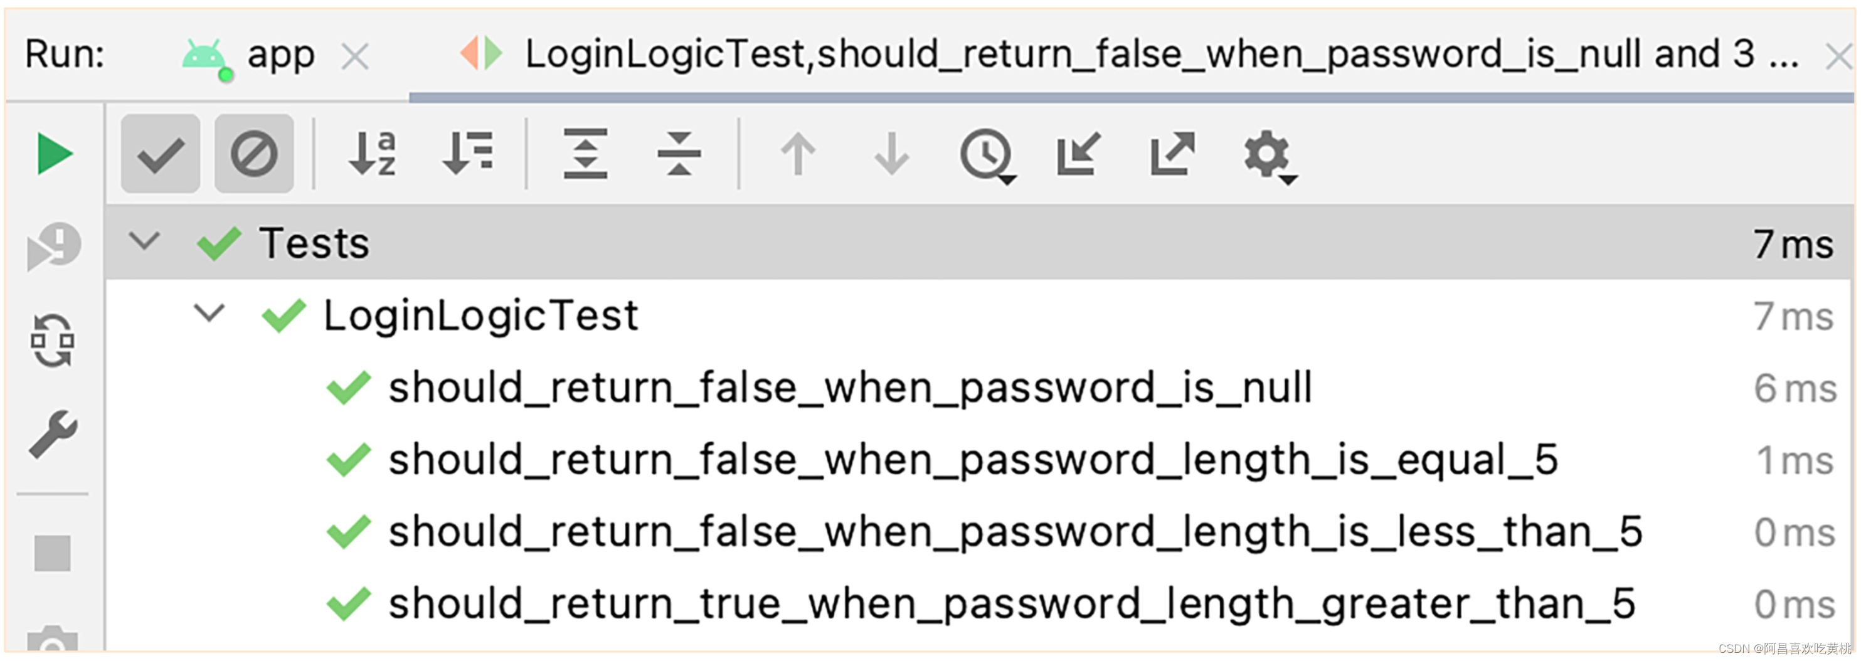Click Export test results icon

1172,154
